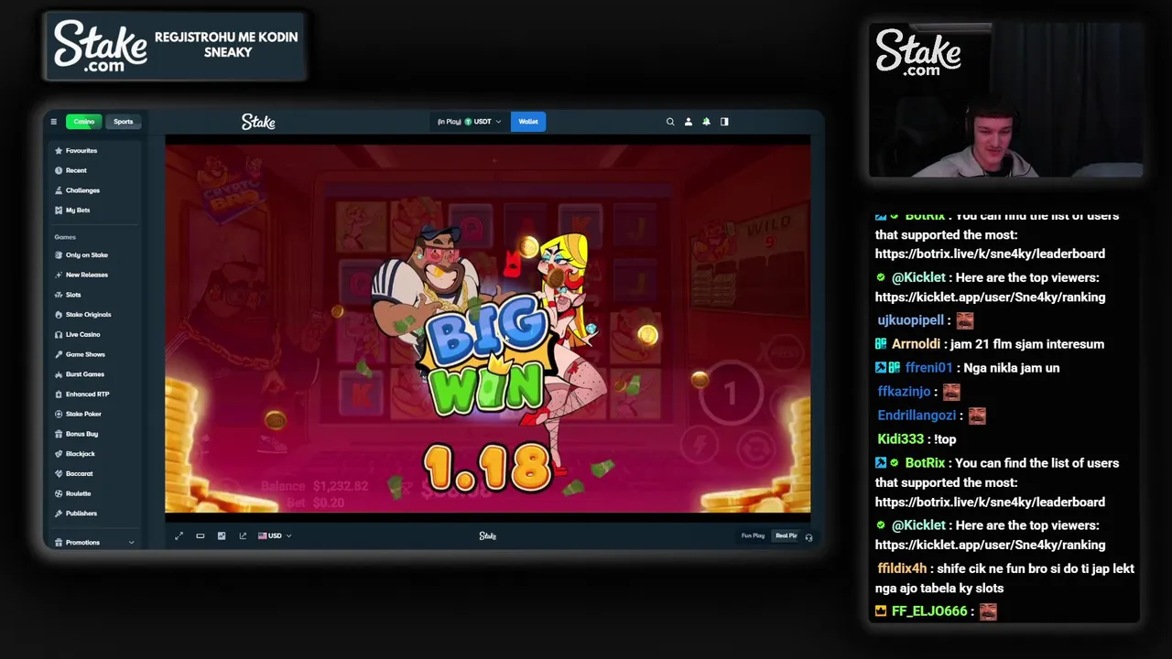Image resolution: width=1172 pixels, height=659 pixels.
Task: Select Live Casino category
Action: [82, 335]
